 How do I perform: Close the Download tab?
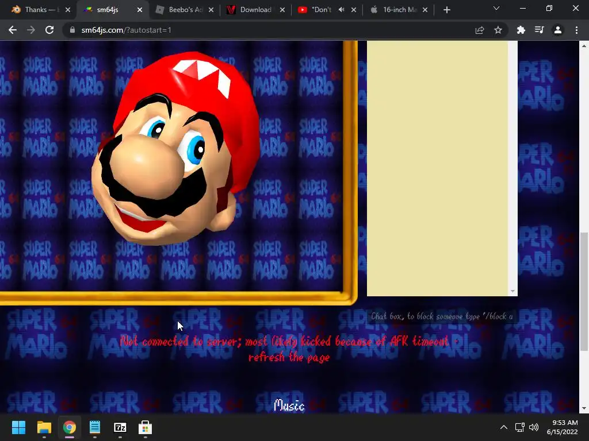click(x=282, y=10)
